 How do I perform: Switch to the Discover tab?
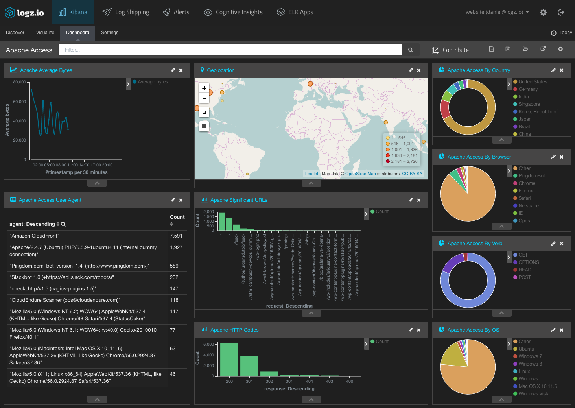(x=15, y=33)
